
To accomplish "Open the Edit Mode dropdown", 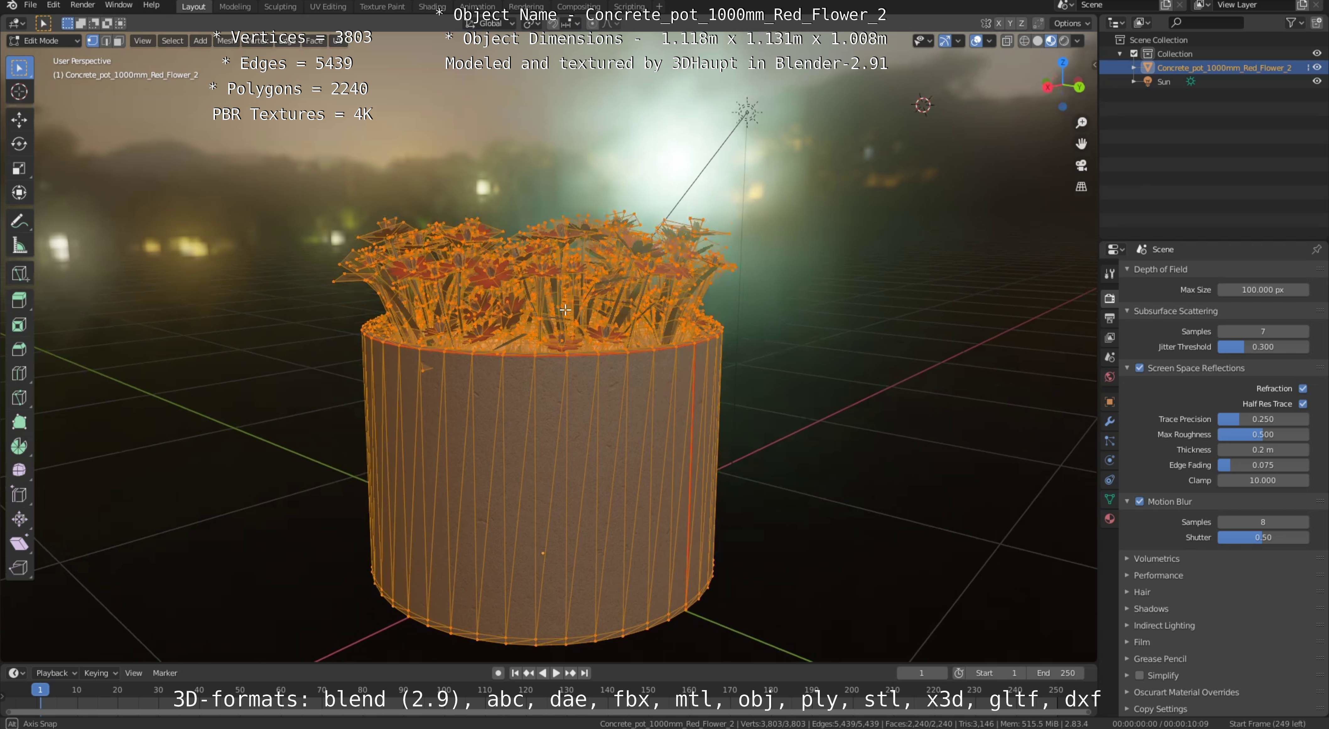I will [x=44, y=41].
